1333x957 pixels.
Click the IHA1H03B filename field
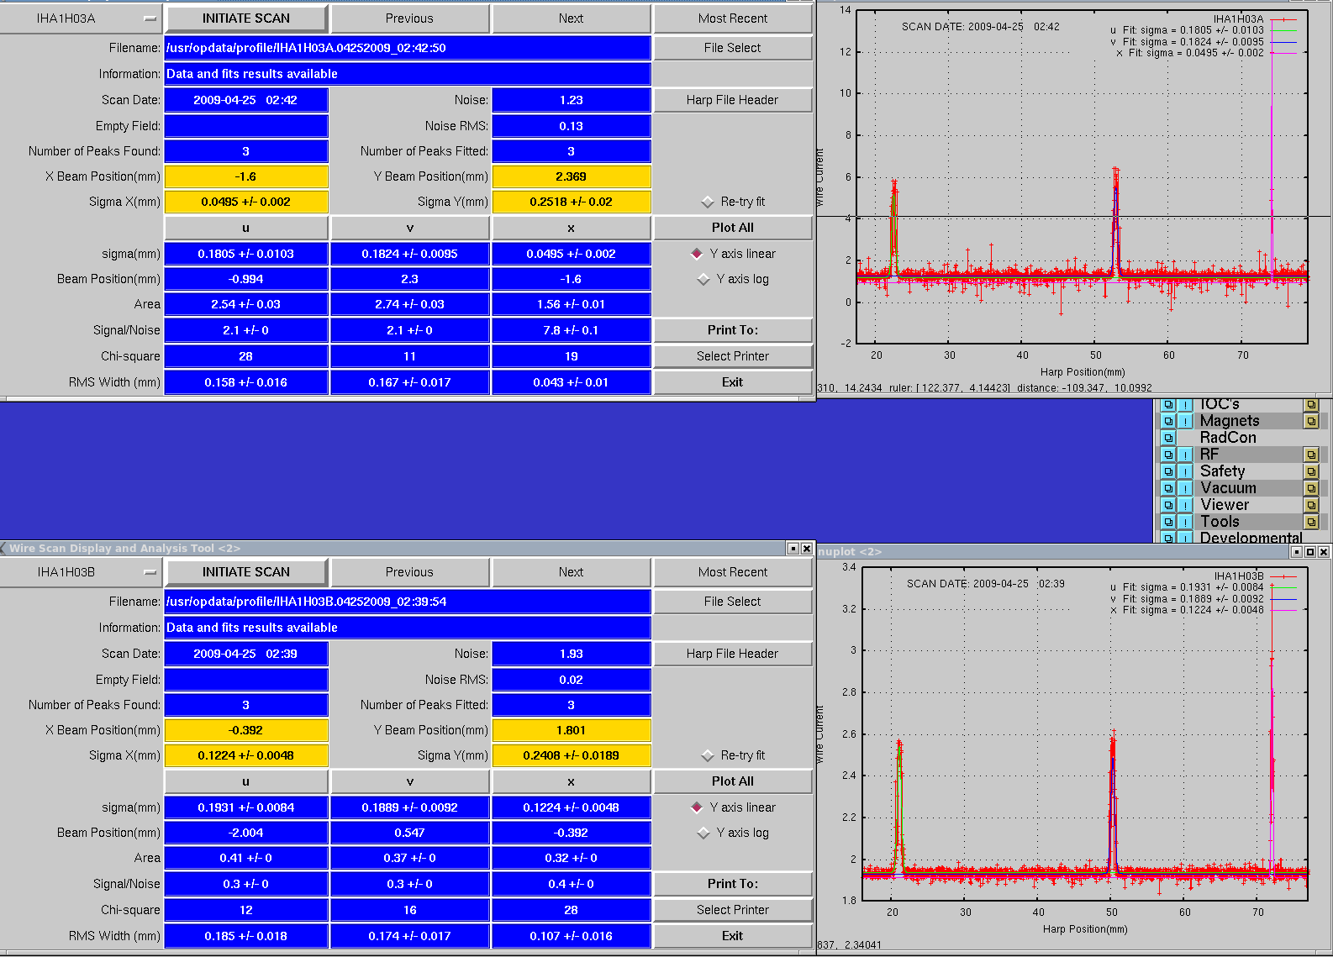click(x=408, y=602)
